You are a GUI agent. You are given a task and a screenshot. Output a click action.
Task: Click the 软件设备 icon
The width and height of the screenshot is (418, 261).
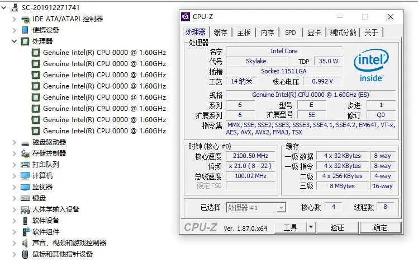tap(25, 221)
